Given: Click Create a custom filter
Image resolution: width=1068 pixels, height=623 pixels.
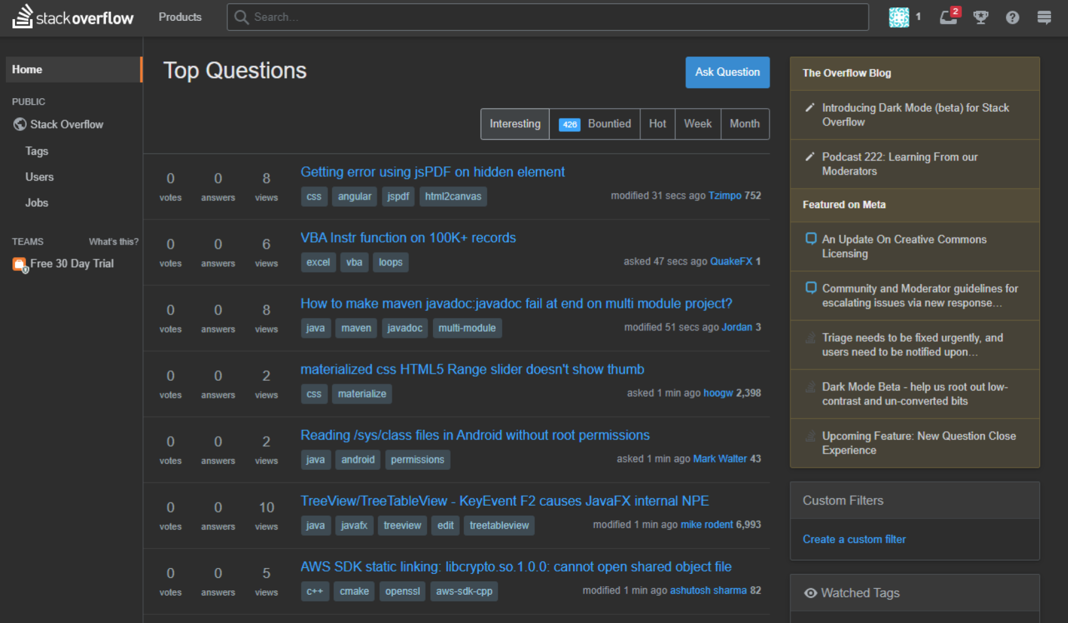Looking at the screenshot, I should point(854,539).
